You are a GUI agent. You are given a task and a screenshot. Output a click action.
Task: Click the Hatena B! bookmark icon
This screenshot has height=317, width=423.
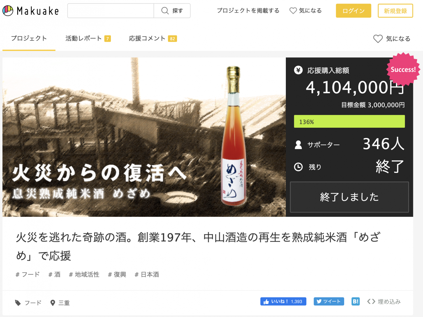[x=356, y=301]
